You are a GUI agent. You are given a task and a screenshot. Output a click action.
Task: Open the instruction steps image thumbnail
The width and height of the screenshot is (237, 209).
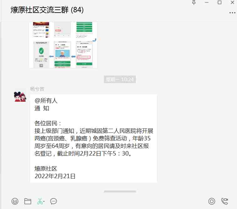[63, 45]
